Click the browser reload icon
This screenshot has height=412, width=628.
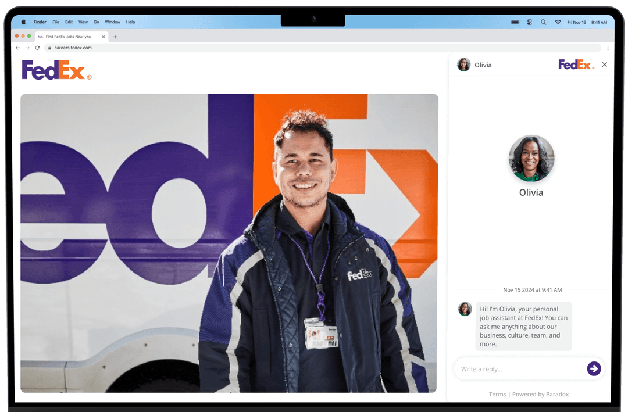coord(36,48)
